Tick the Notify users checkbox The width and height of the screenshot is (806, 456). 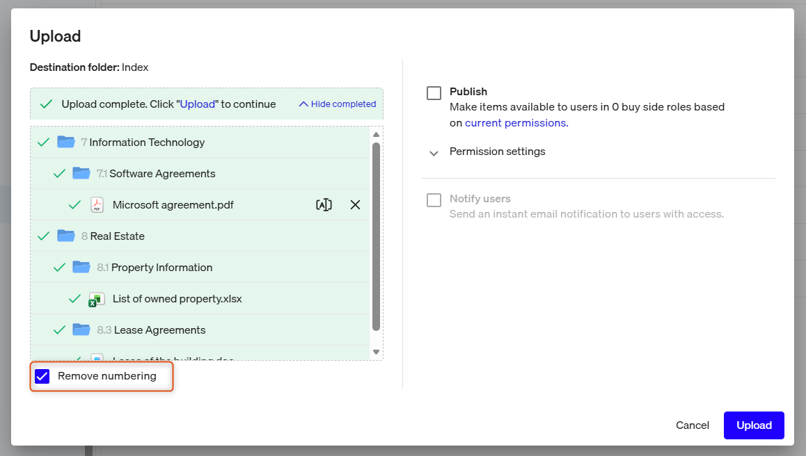click(x=434, y=199)
